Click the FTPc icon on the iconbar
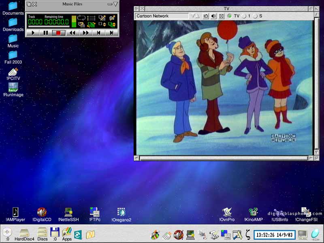Viewport: 324px width, 243px height. (226, 235)
